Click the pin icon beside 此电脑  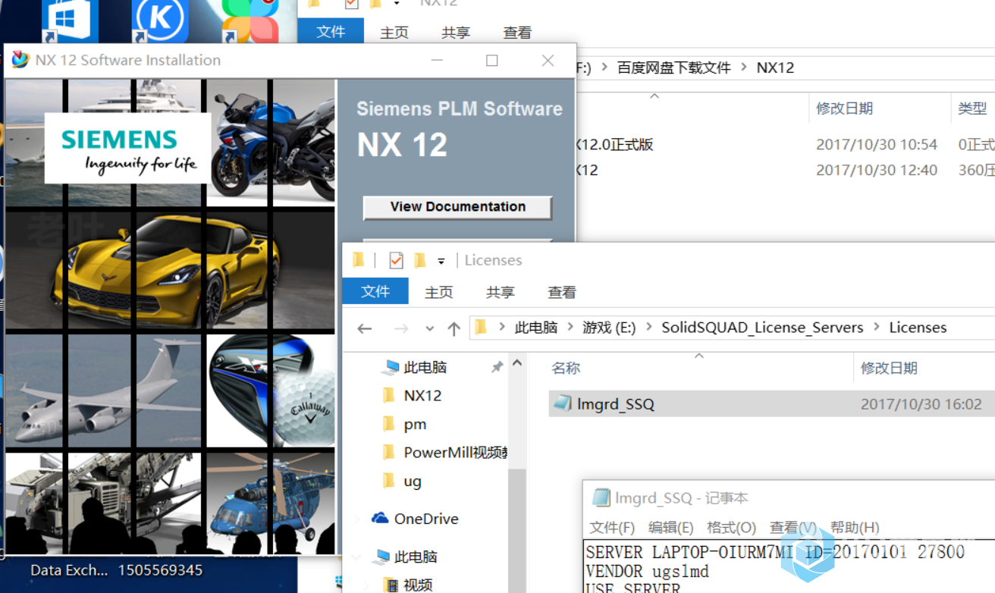tap(497, 367)
